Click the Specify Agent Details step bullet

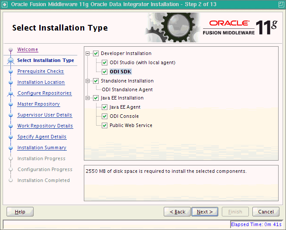coord(11,137)
